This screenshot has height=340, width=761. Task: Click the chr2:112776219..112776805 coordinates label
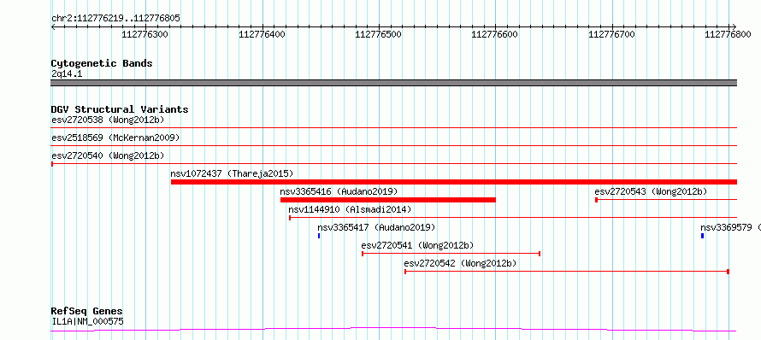coord(115,19)
